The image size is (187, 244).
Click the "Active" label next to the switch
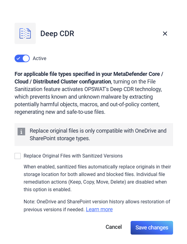pyautogui.click(x=39, y=58)
